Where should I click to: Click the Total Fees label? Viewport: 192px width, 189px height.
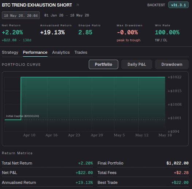(x=107, y=173)
